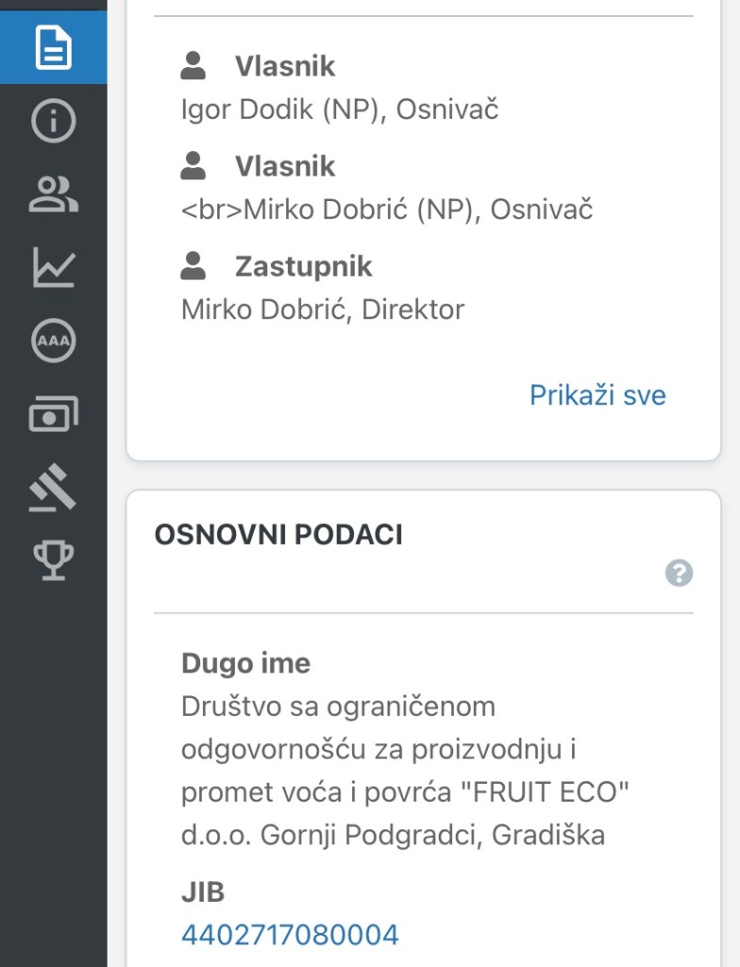The width and height of the screenshot is (740, 967).
Task: Open the document summary sidebar icon
Action: (53, 47)
